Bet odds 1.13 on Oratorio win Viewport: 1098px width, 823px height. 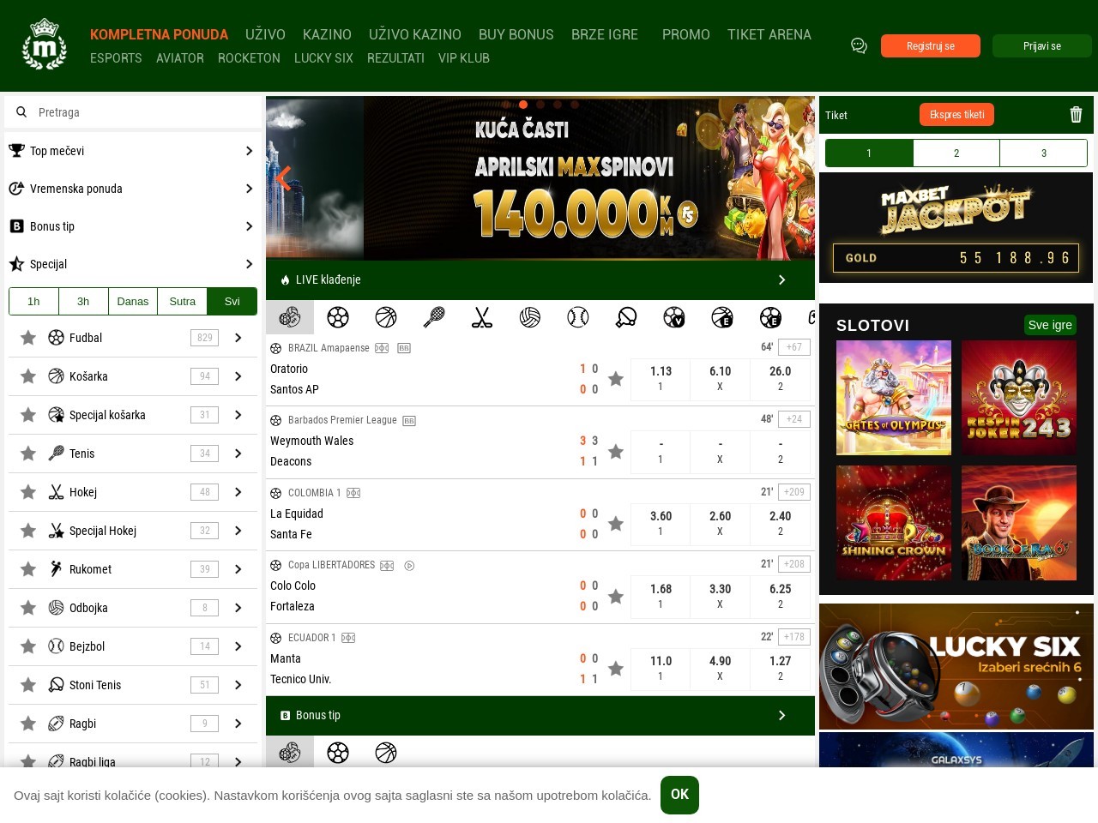click(661, 378)
